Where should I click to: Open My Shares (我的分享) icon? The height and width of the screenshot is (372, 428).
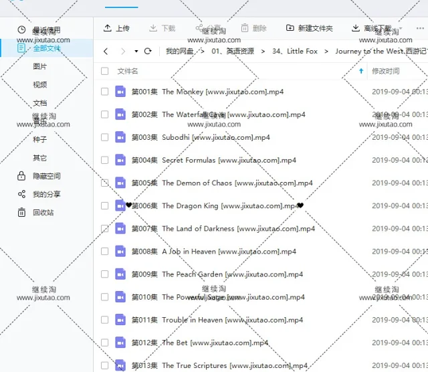21,194
